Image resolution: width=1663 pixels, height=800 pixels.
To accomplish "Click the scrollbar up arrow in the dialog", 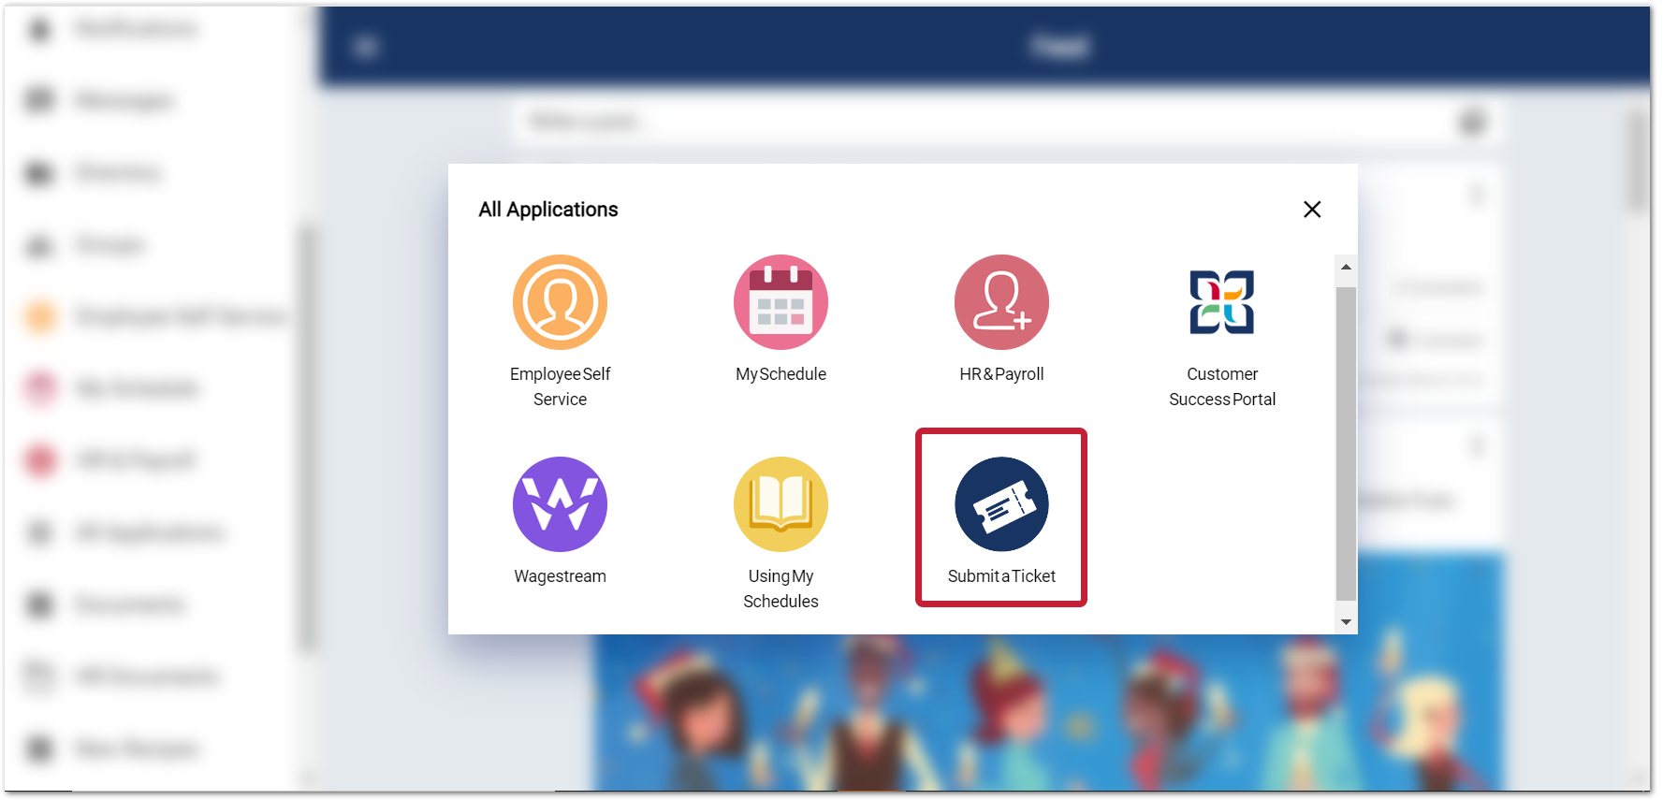I will coord(1346,268).
